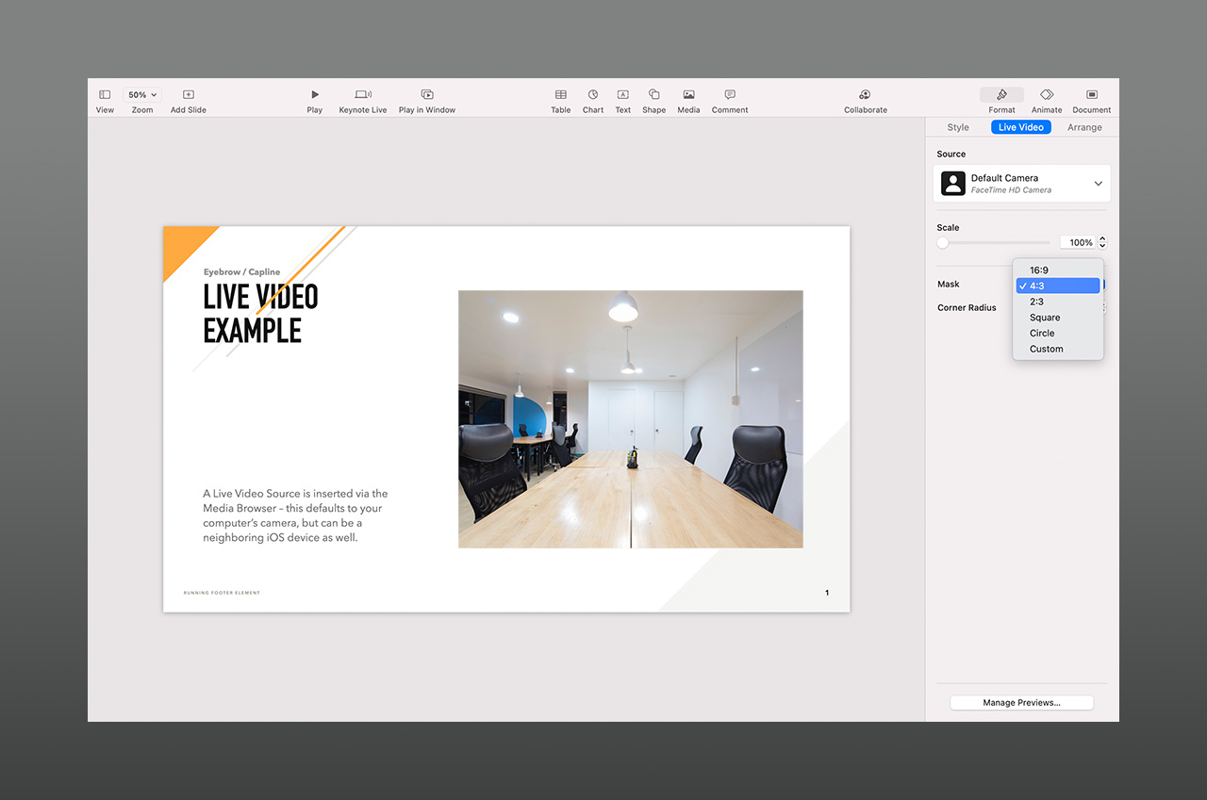Click the Scale slider handle

coord(943,243)
